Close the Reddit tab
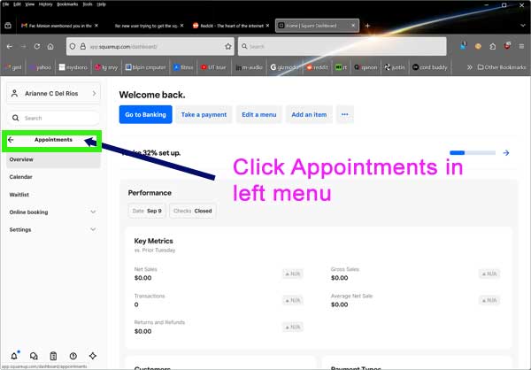This screenshot has width=531, height=370. click(267, 26)
